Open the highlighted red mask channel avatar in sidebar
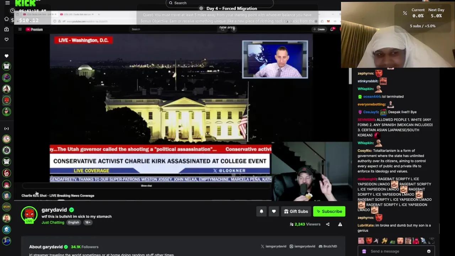The image size is (455, 256). point(6,100)
